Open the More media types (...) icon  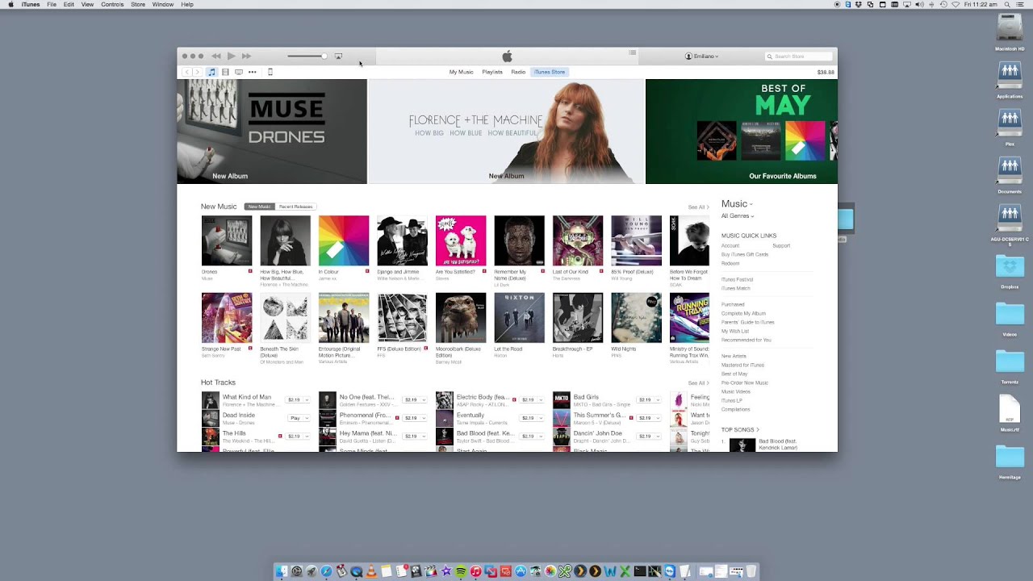tap(253, 72)
